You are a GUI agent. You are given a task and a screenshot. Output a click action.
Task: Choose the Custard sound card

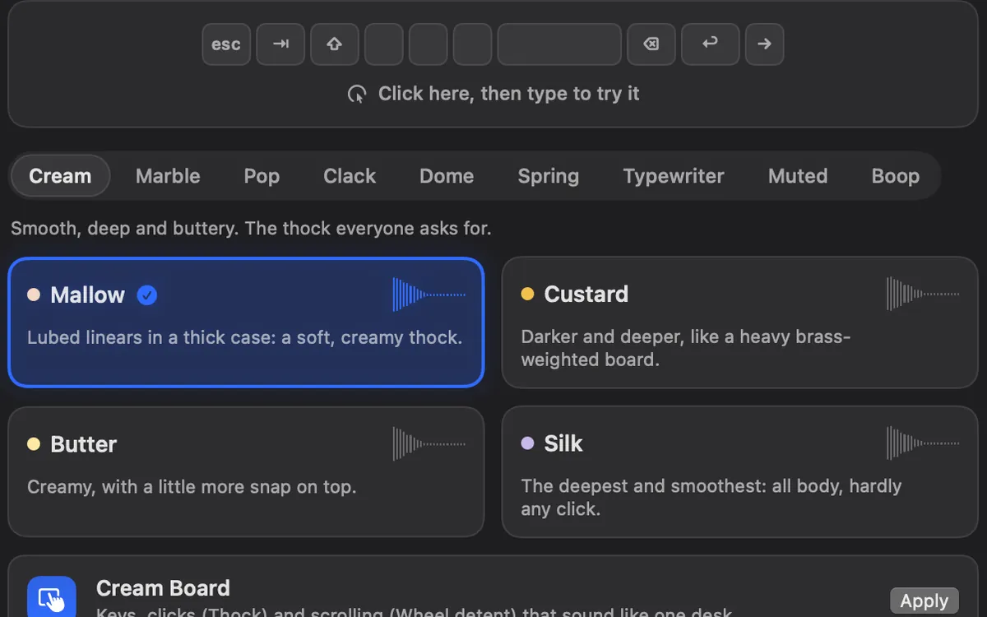pyautogui.click(x=739, y=322)
